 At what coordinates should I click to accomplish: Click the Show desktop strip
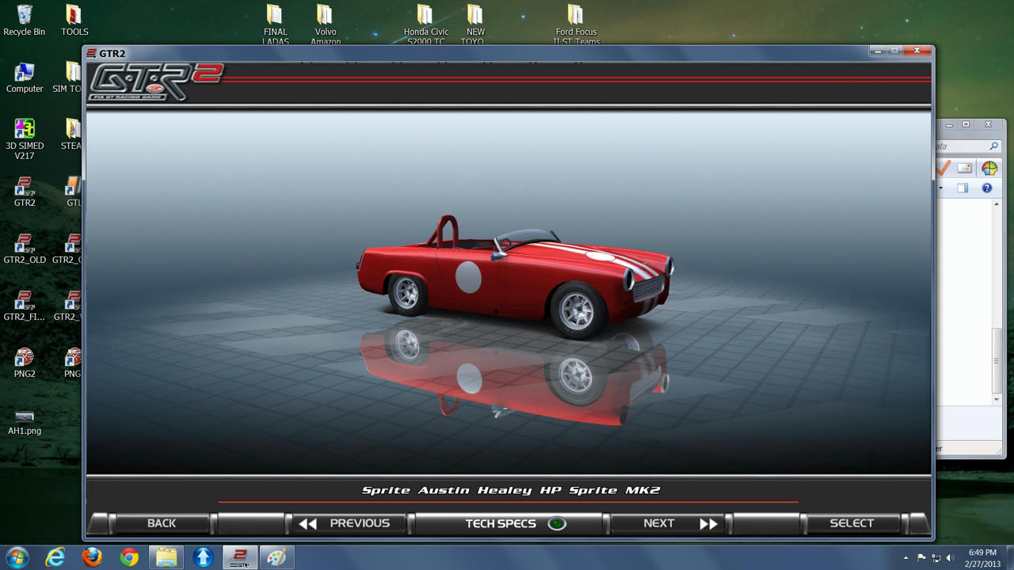(x=1008, y=557)
